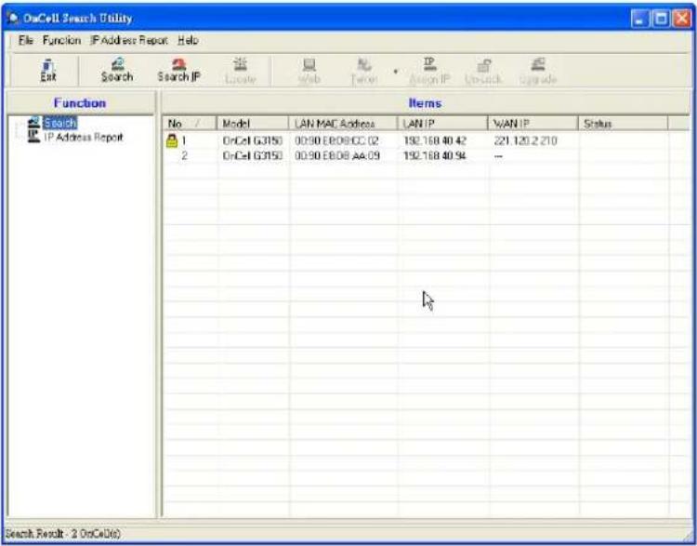Minimize the OnCell Search Utility window
Viewport: 697px width, 546px height.
pyautogui.click(x=639, y=19)
